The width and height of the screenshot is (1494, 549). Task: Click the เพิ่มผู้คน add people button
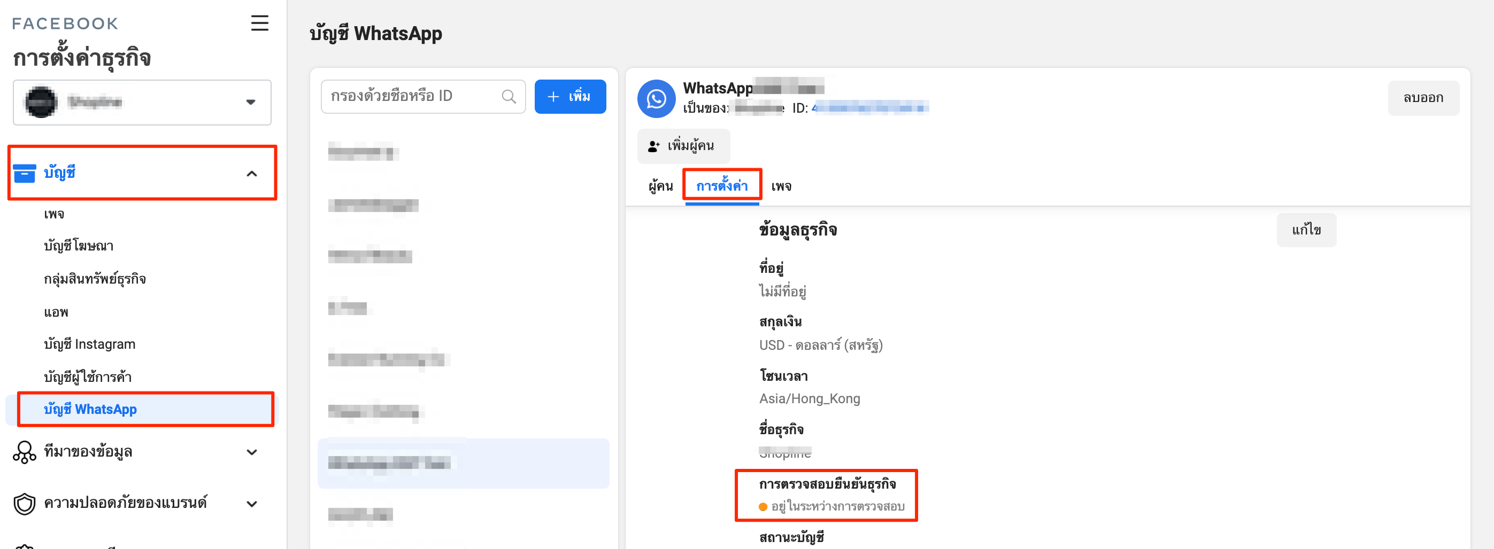[683, 146]
